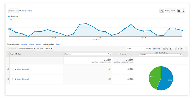
Task: Select the Percentage pie chart view icon
Action: point(167,49)
